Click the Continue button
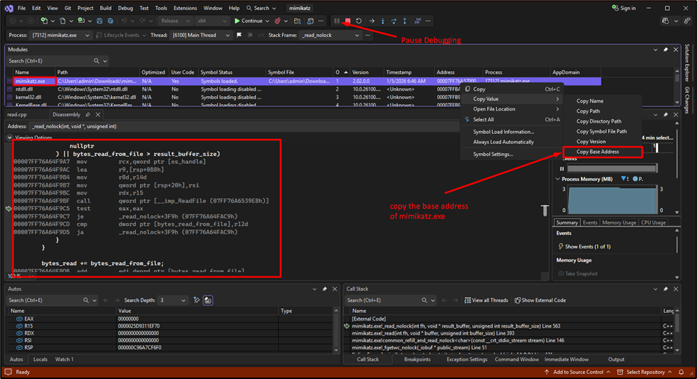Image resolution: width=697 pixels, height=379 pixels. [x=248, y=21]
